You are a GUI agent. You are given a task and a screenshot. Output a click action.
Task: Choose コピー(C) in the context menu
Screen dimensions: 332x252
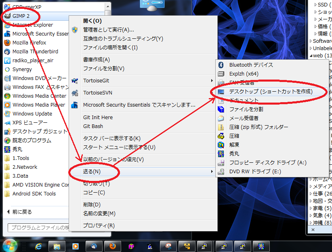coord(143,193)
